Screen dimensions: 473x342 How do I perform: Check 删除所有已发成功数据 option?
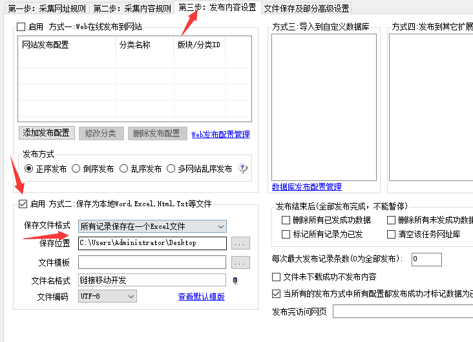point(286,220)
